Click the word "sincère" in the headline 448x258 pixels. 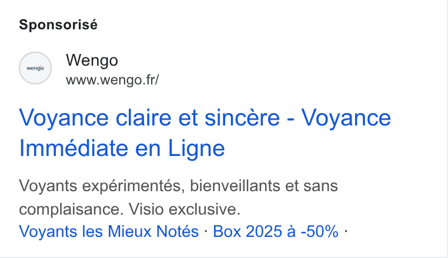click(242, 118)
